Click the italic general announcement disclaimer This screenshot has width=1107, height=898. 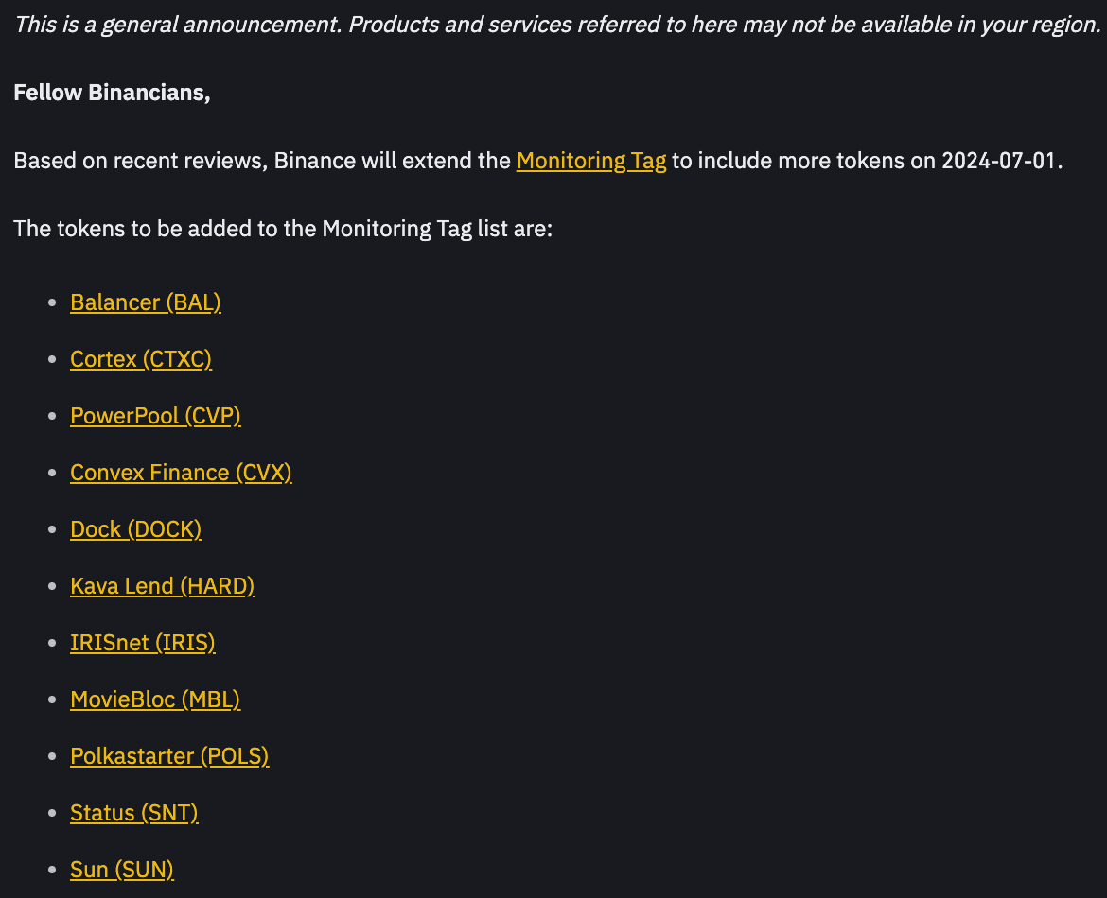coord(557,25)
